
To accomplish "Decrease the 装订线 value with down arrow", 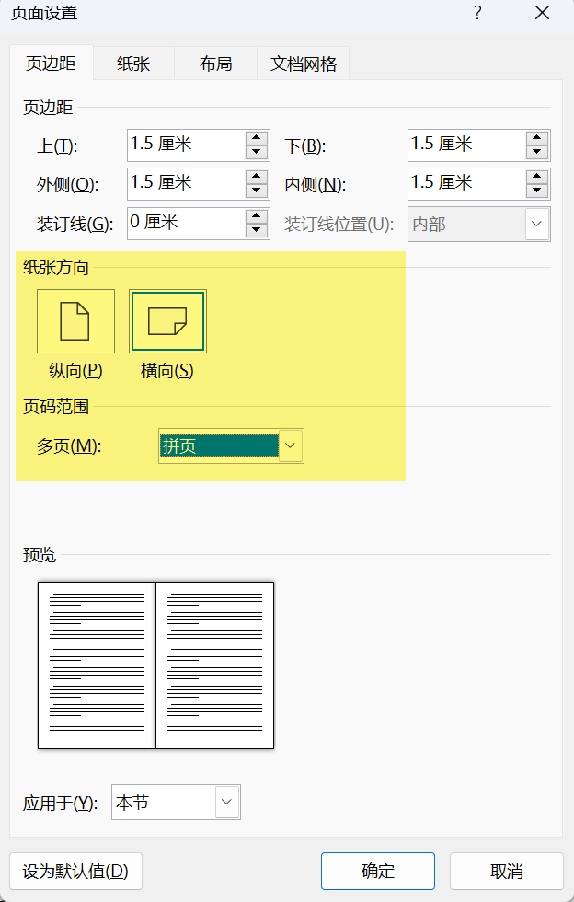I will click(257, 230).
